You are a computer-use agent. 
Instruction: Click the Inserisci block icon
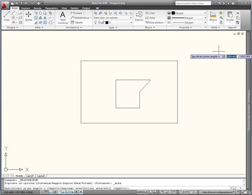click(x=139, y=16)
